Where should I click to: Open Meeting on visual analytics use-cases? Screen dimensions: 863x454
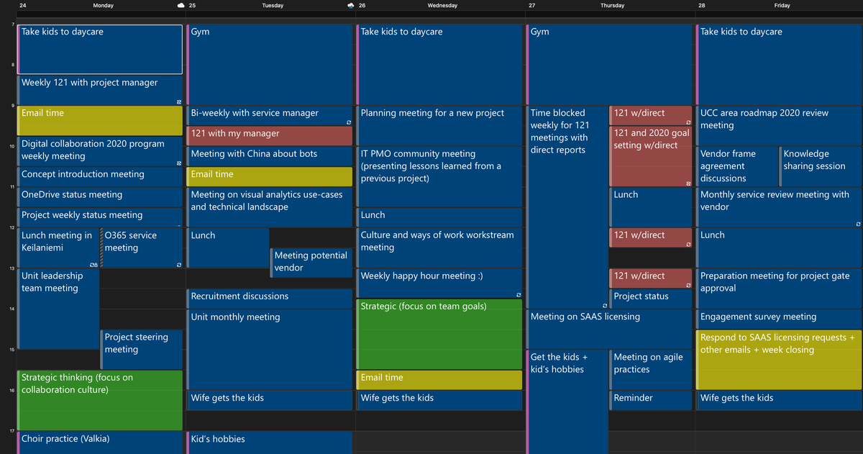coord(270,207)
